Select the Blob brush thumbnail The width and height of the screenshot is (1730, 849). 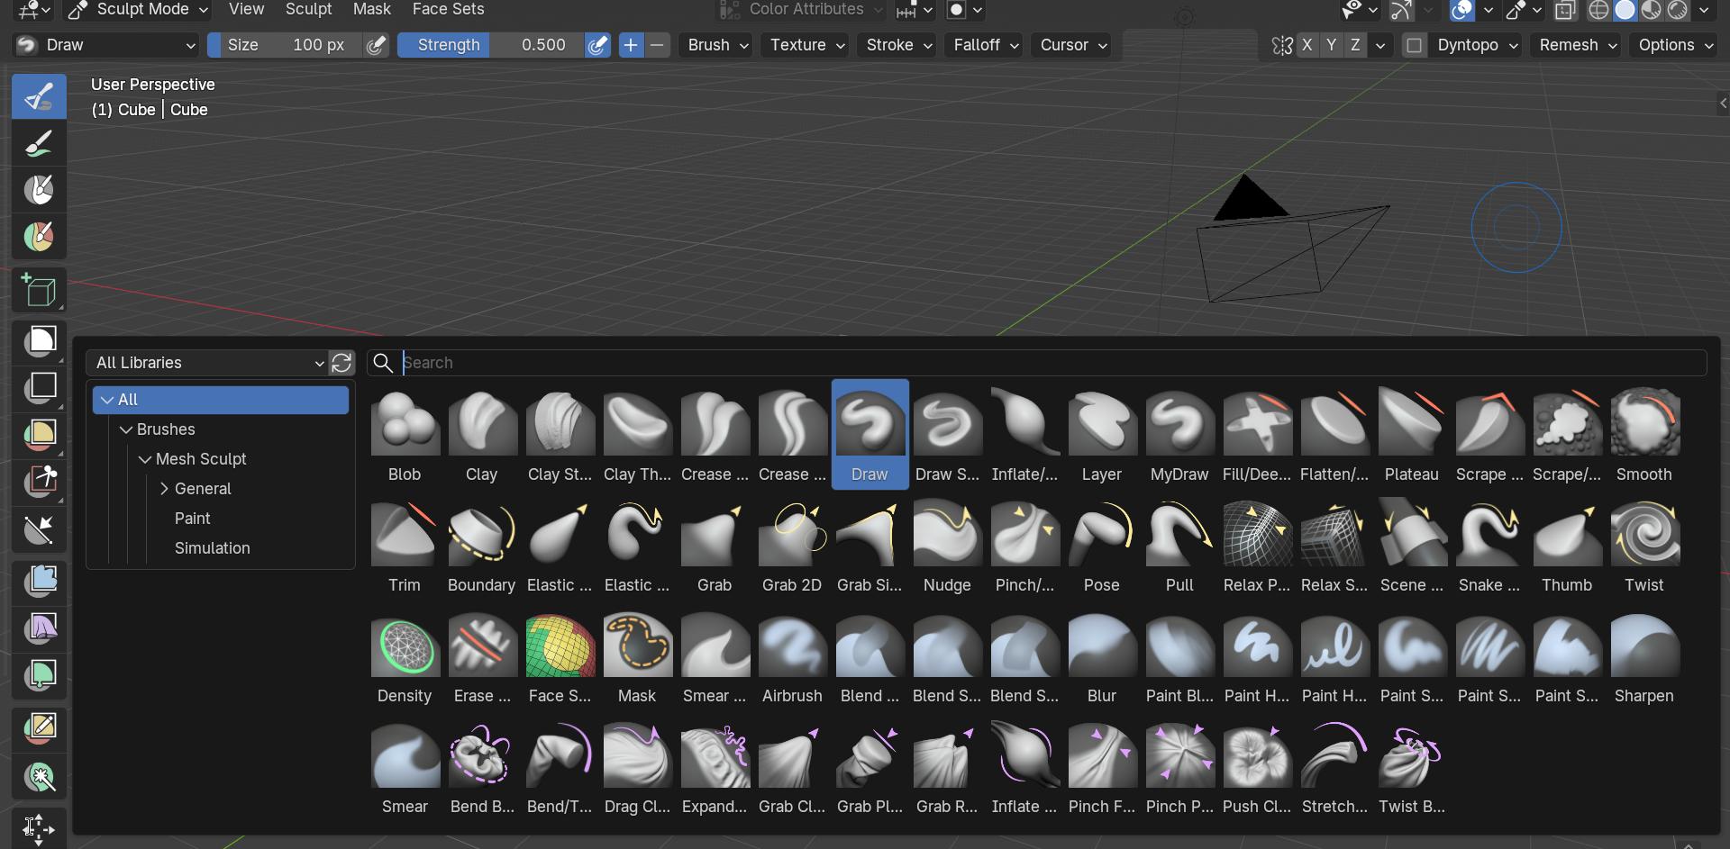pyautogui.click(x=405, y=435)
